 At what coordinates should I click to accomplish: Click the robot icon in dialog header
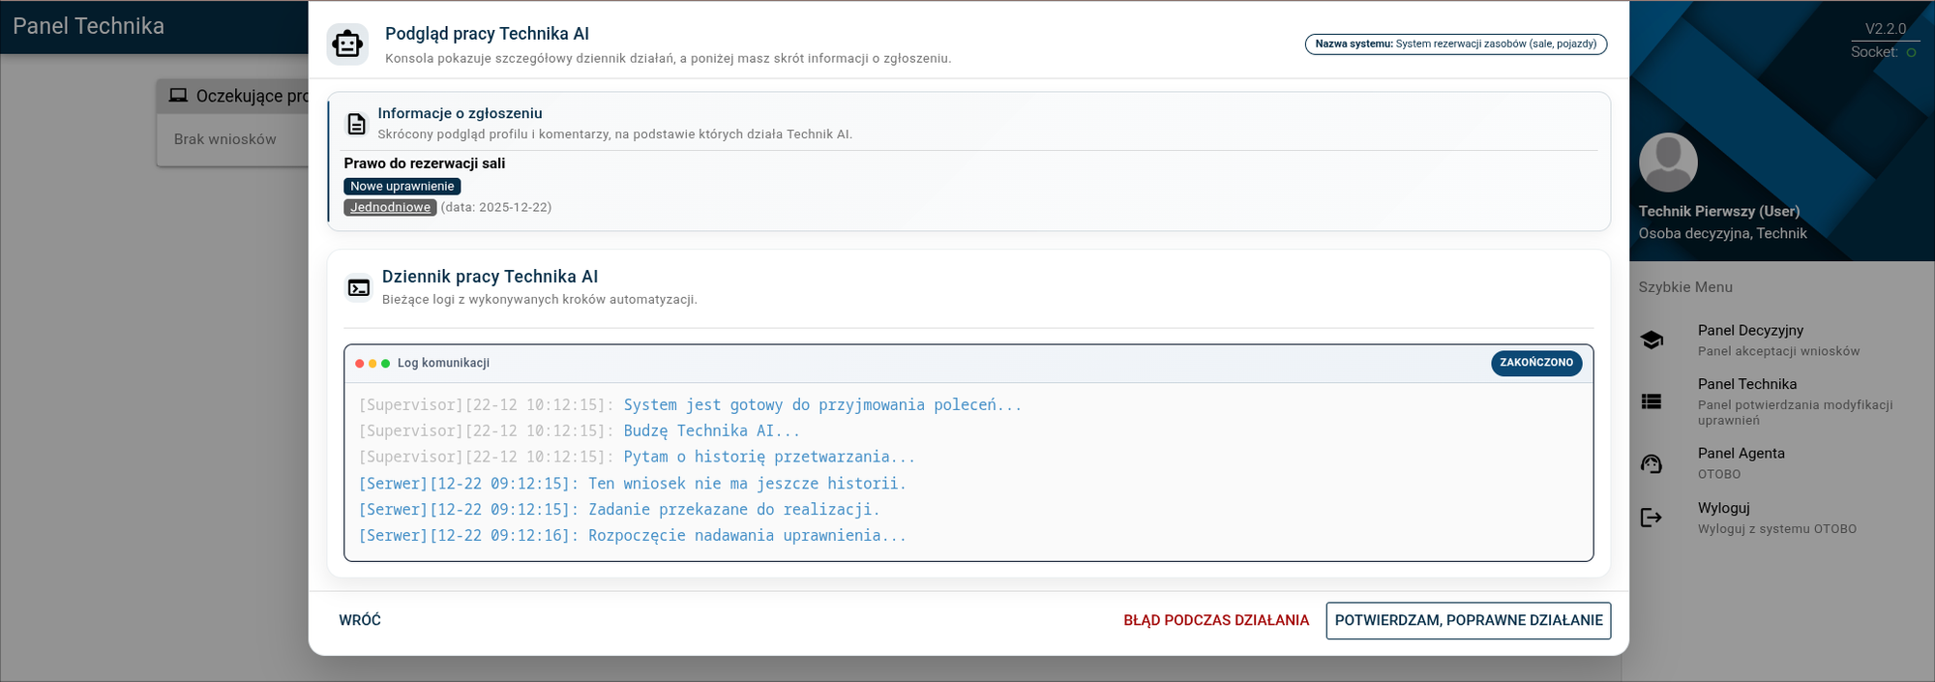[347, 44]
